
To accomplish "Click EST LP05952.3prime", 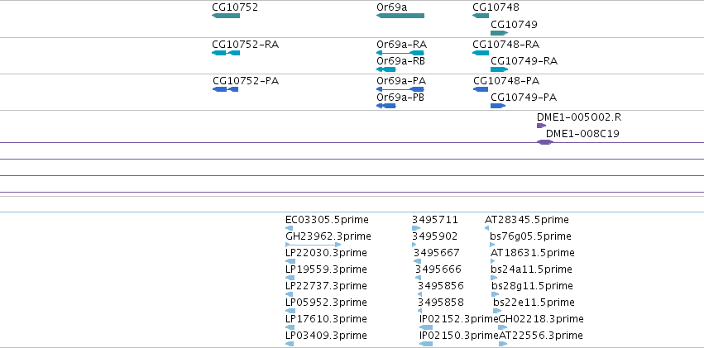I will coord(290,311).
